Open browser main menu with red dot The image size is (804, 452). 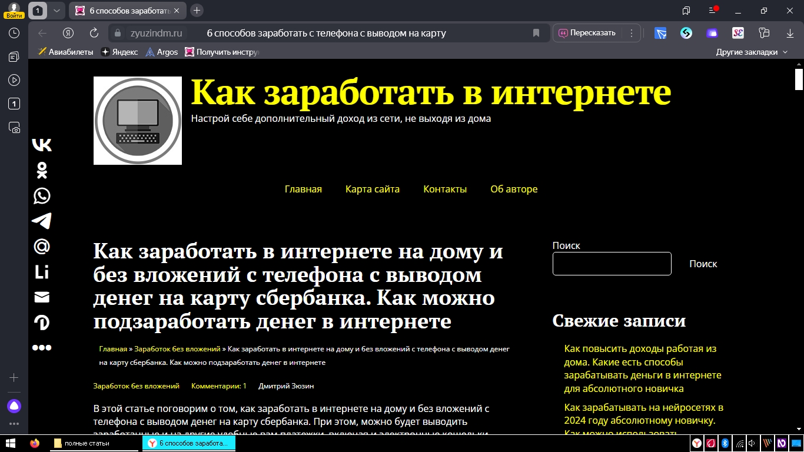[713, 10]
